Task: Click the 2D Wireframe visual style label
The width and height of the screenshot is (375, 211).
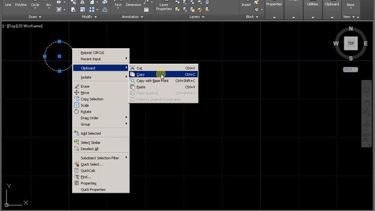Action: (x=29, y=26)
